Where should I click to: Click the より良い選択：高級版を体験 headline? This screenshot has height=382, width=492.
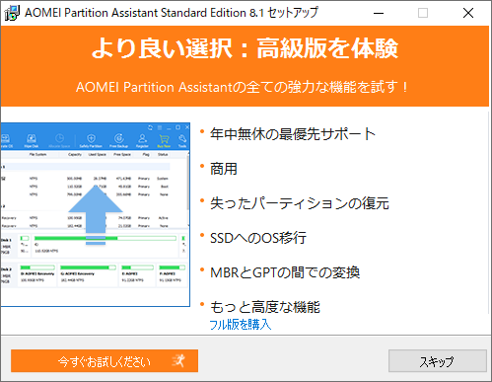point(245,48)
